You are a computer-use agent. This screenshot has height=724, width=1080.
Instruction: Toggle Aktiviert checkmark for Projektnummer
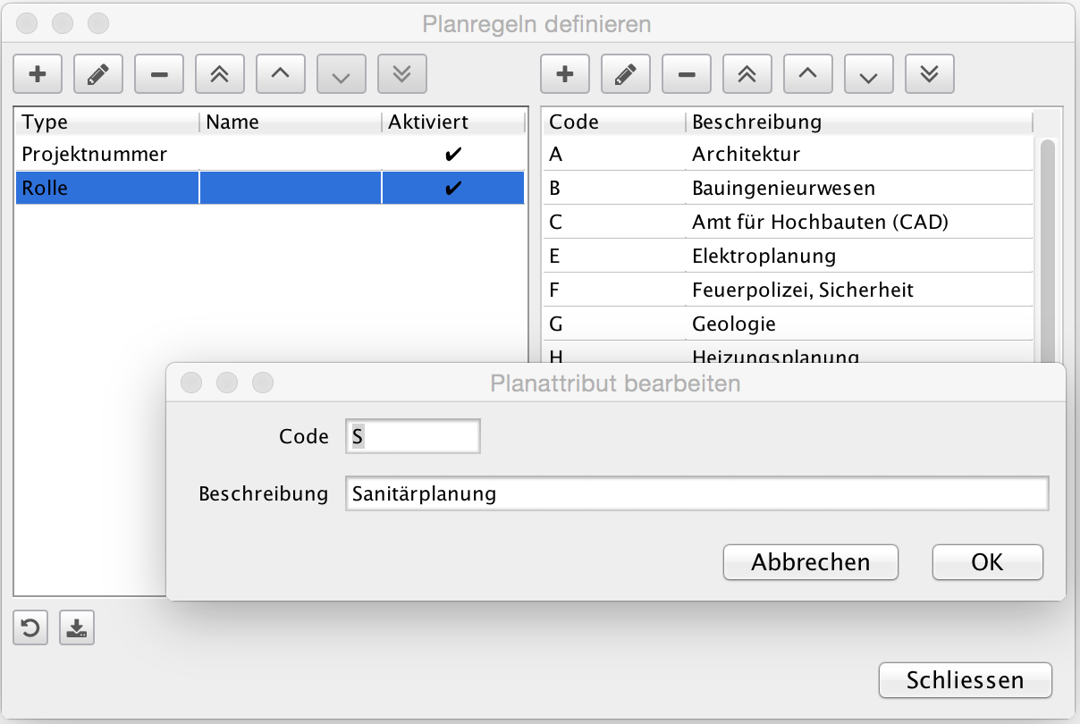[x=453, y=155]
